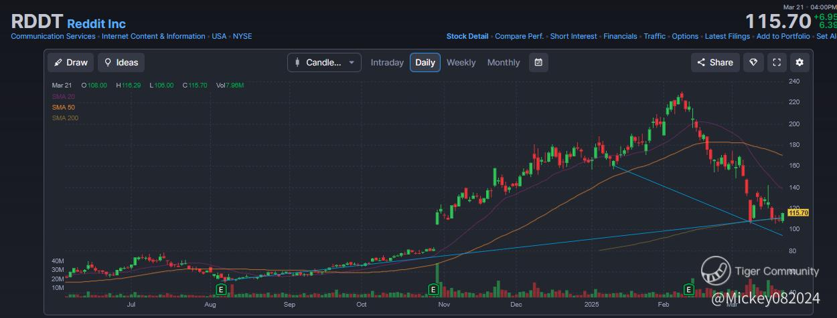Open Internet Content & Information industry link
This screenshot has height=318, width=837.
coord(153,36)
